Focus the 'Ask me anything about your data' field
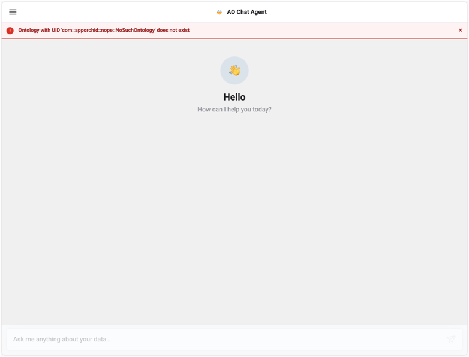The height and width of the screenshot is (357, 469). 235,340
